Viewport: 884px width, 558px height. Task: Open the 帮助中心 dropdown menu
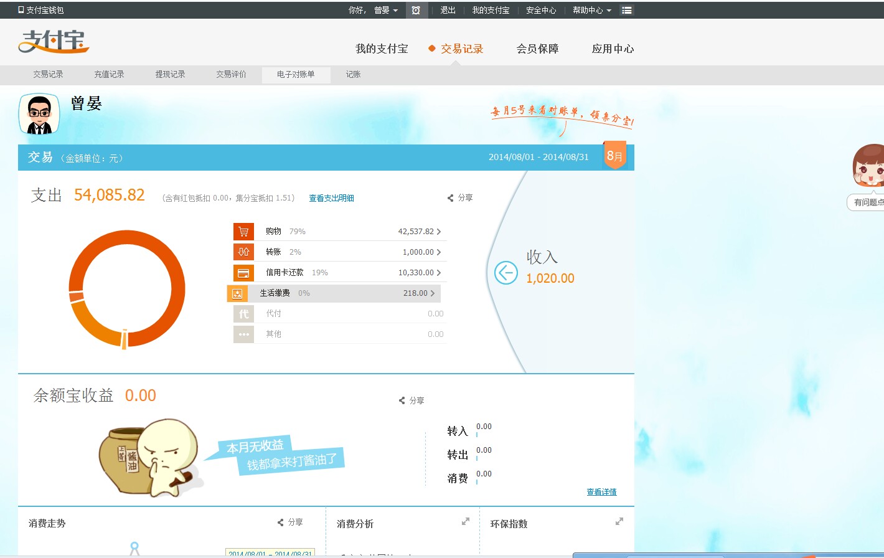click(x=592, y=11)
